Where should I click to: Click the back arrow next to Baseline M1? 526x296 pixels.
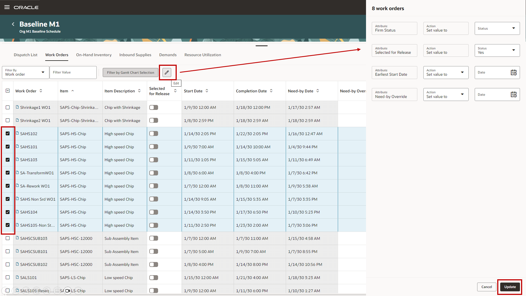(x=13, y=24)
